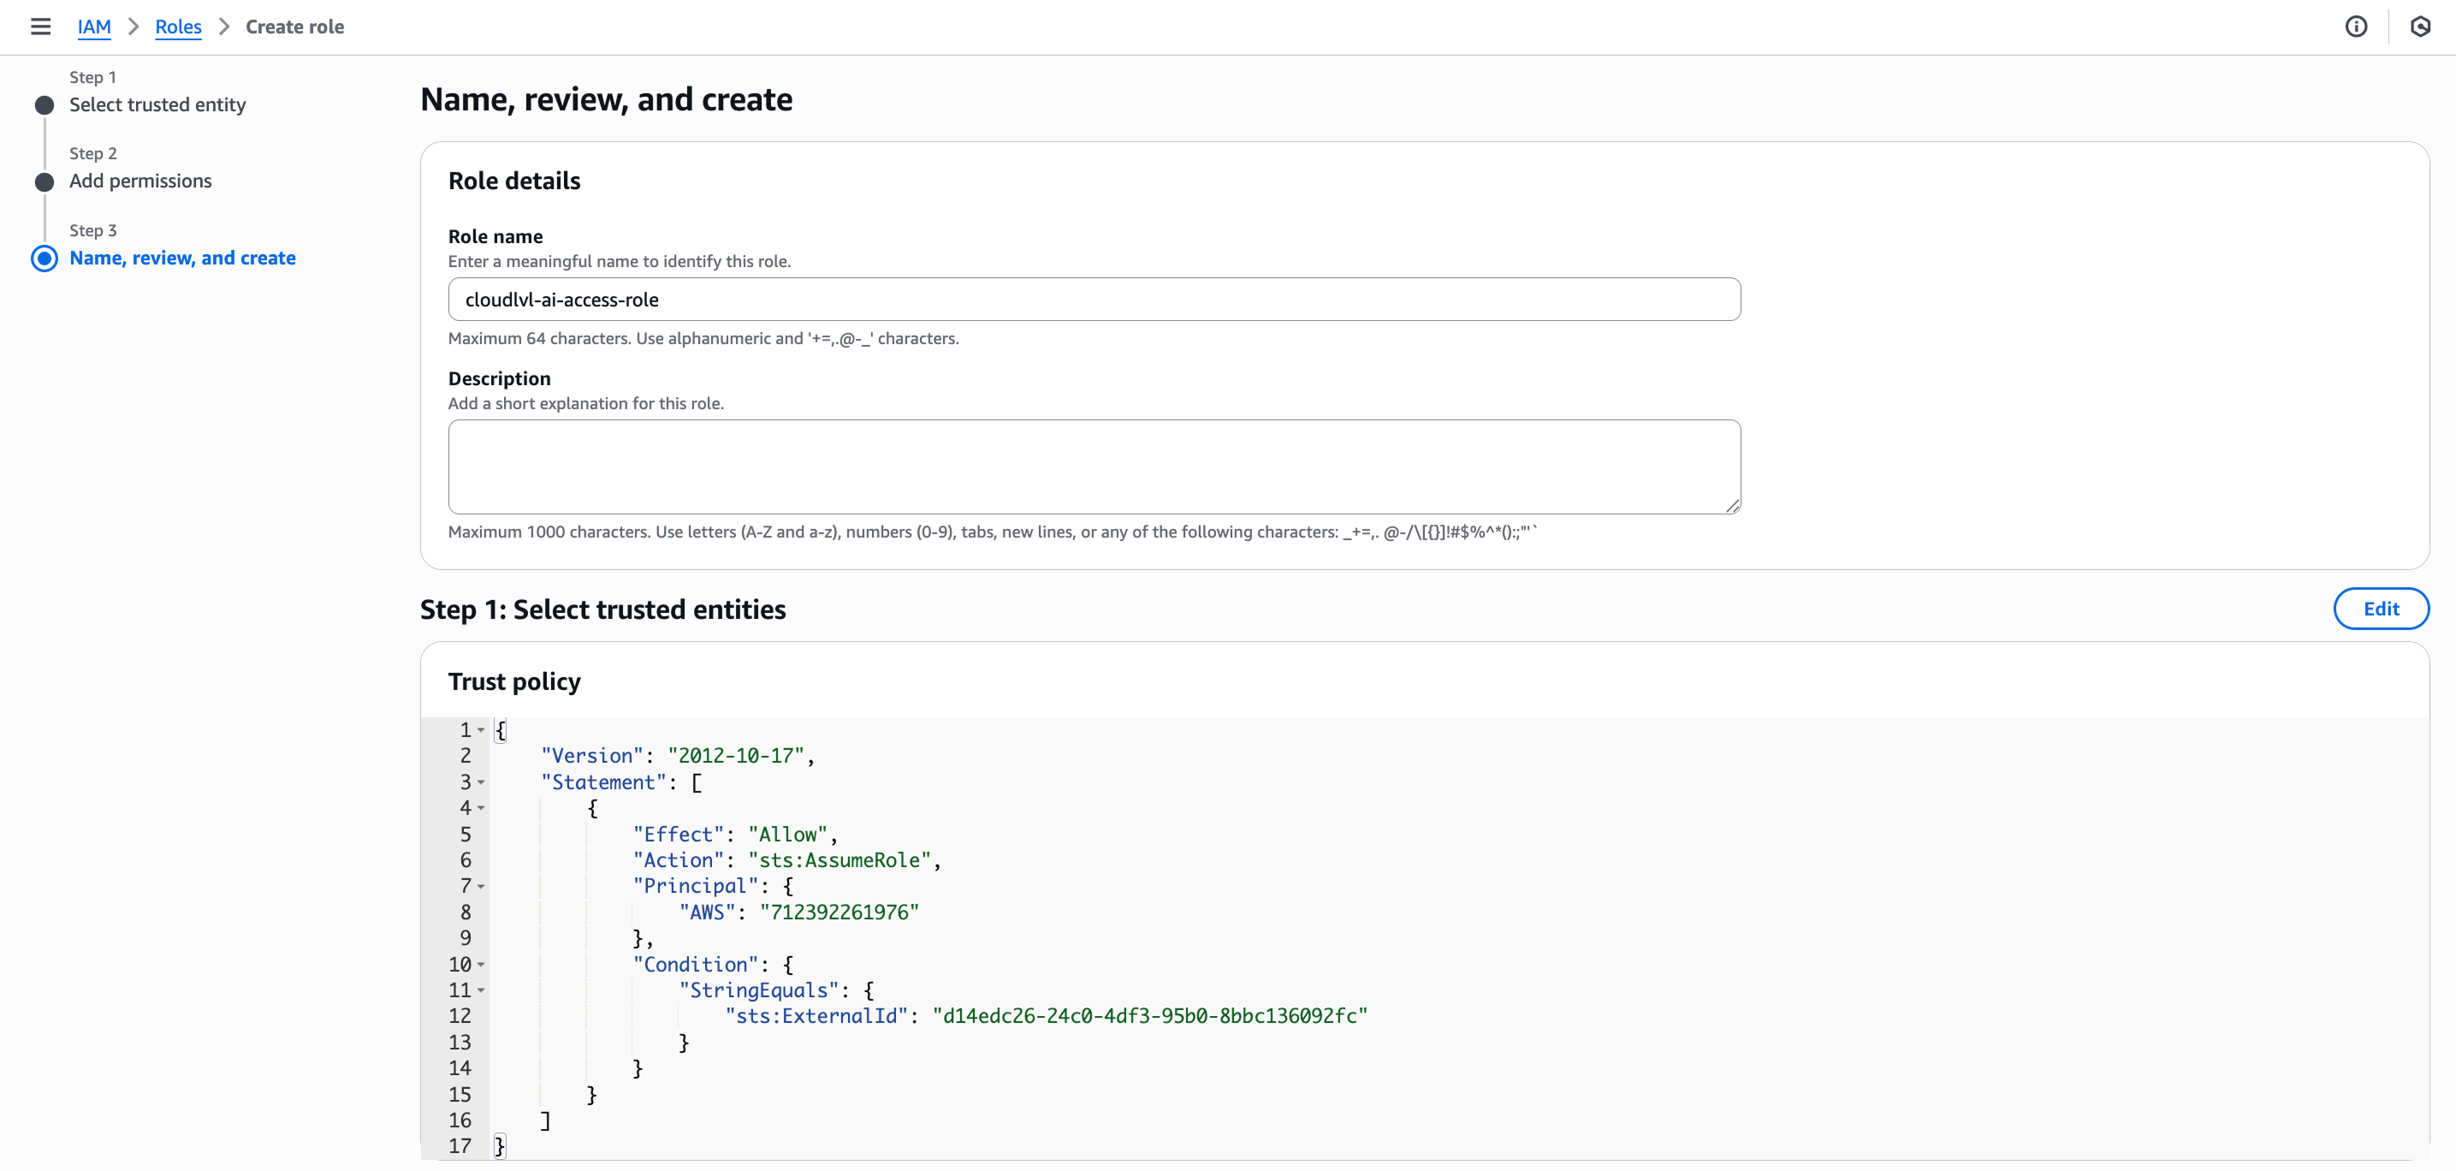Select the Step 2 Add permissions indicator
The height and width of the screenshot is (1171, 2456).
[x=44, y=181]
